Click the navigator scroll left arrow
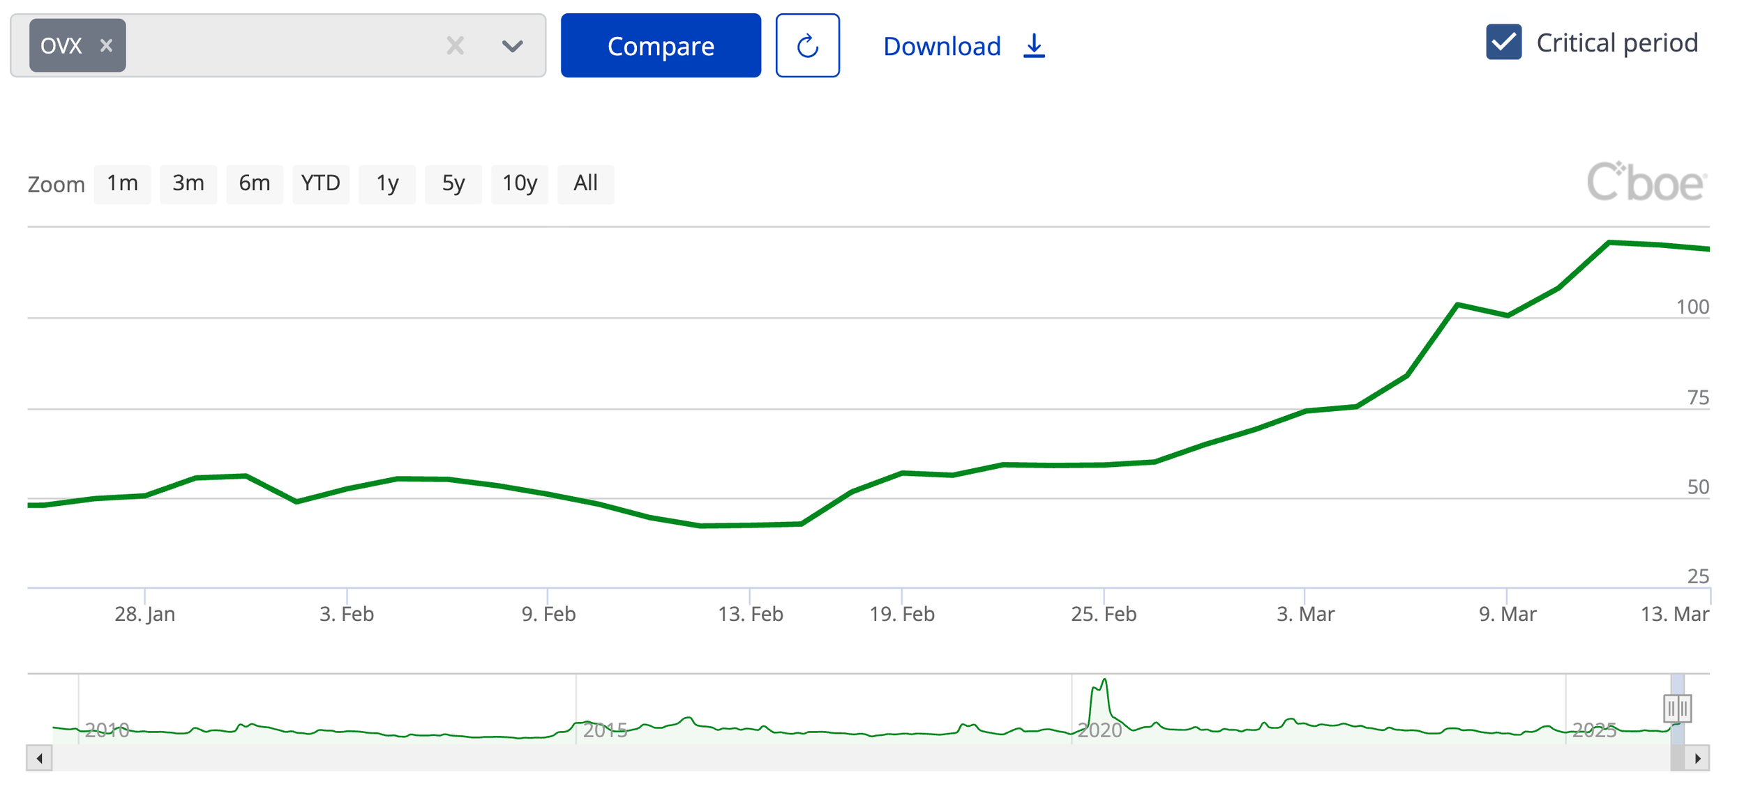 click(40, 758)
